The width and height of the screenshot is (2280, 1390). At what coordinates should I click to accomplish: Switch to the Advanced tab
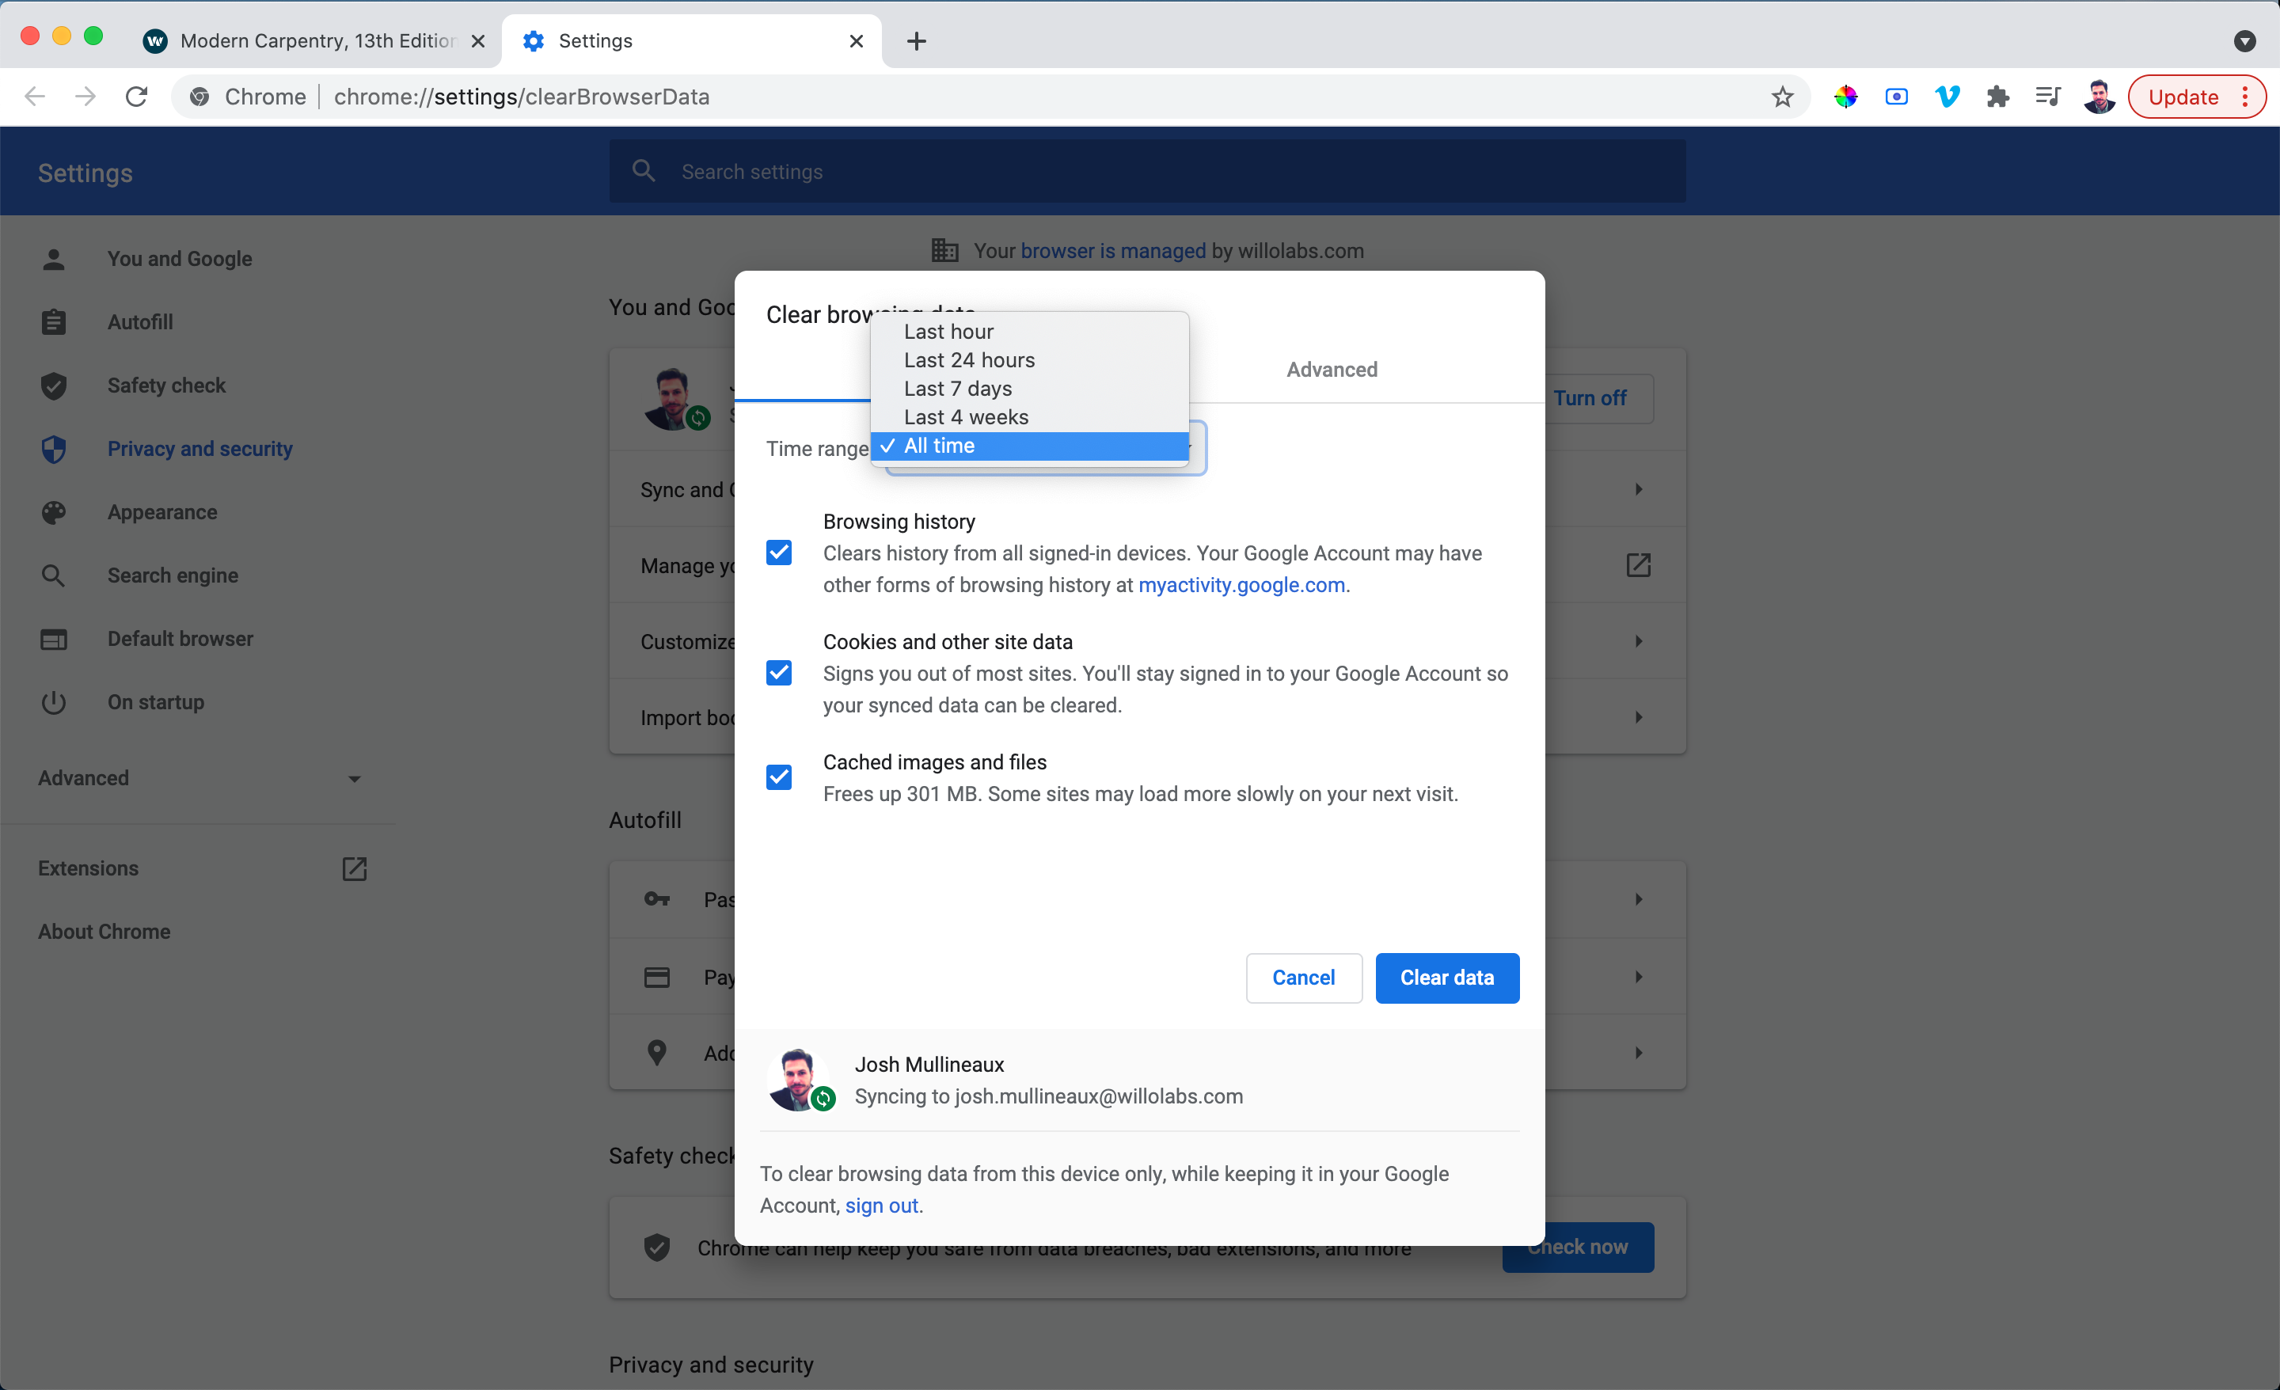click(1331, 369)
